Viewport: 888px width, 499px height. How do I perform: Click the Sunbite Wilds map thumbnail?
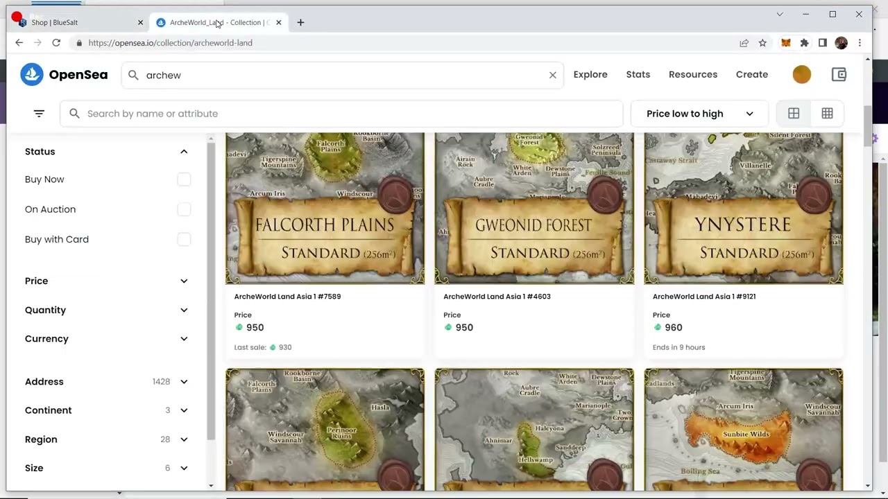click(744, 430)
